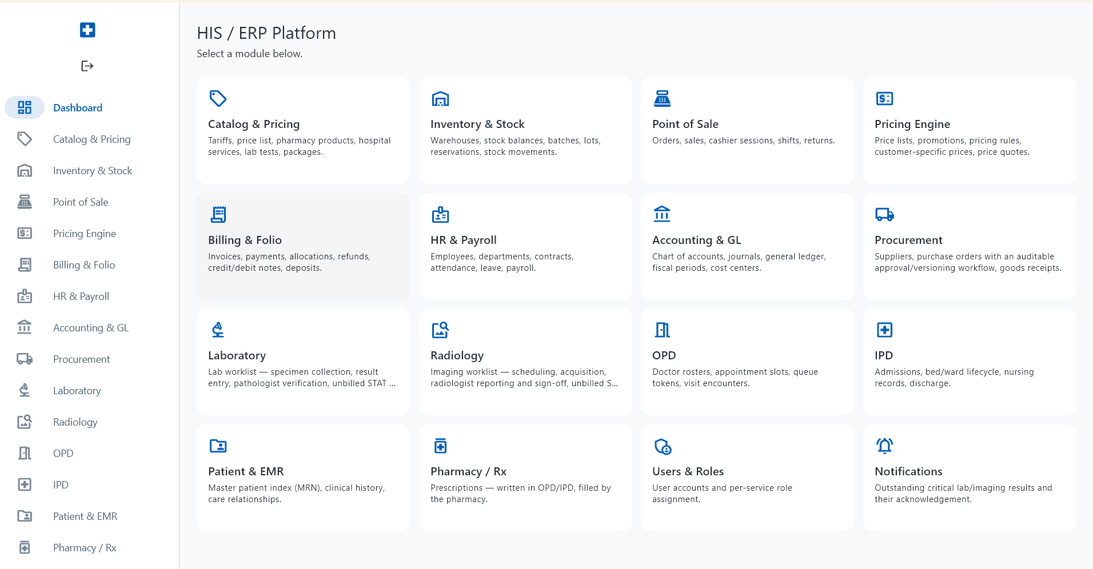Open the IPD module card
Image resolution: width=1093 pixels, height=569 pixels.
(x=970, y=362)
